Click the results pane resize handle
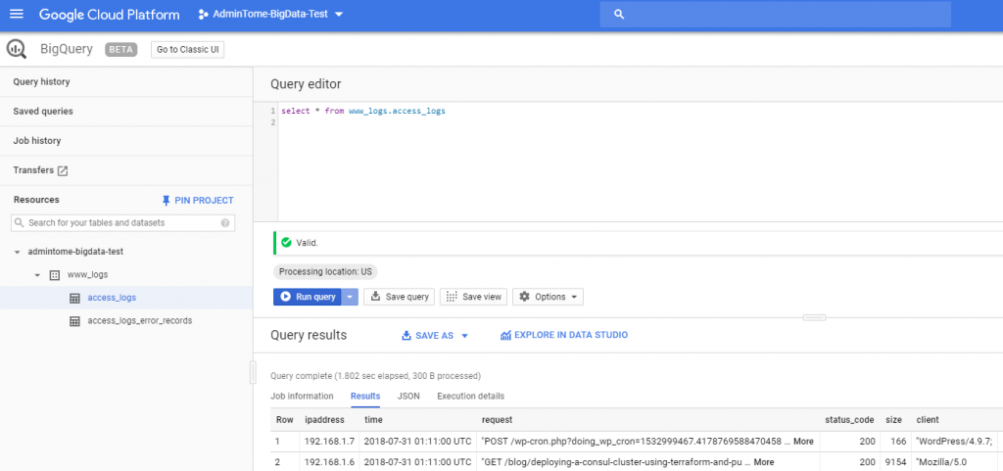The image size is (1003, 471). (x=814, y=317)
